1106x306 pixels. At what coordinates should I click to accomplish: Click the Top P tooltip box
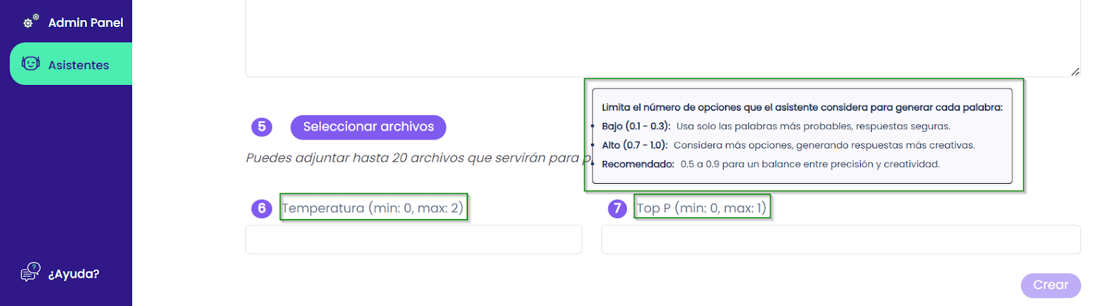pyautogui.click(x=803, y=135)
